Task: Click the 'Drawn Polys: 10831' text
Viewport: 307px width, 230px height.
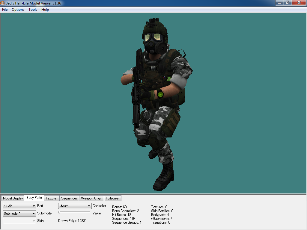Action: pyautogui.click(x=72, y=221)
